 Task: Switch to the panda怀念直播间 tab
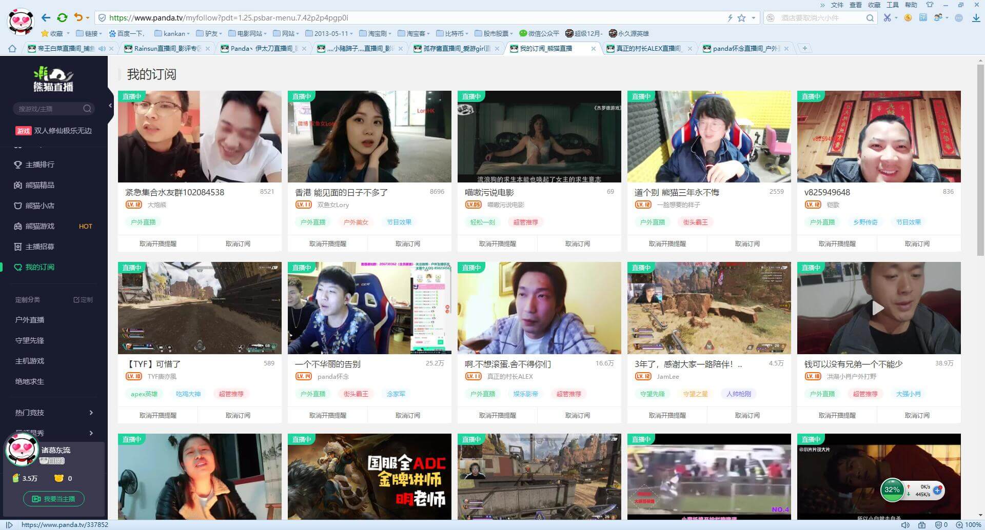[745, 48]
